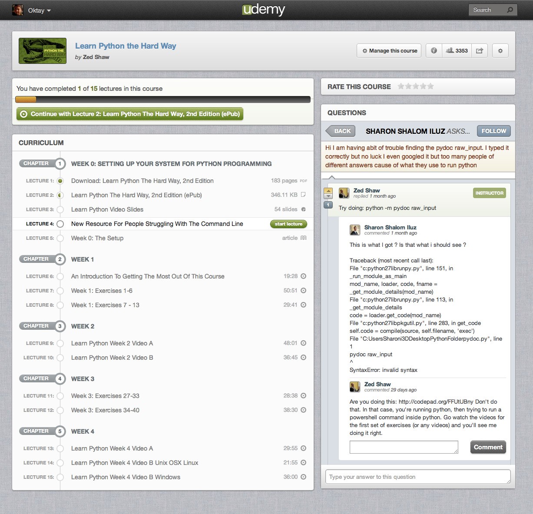Screen dimensions: 533x514
Task: Toggle Lecture 4 completion circle
Action: coord(60,224)
